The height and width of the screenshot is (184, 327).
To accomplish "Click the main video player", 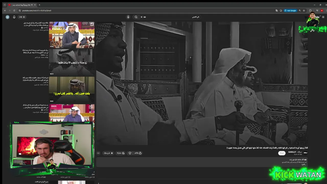I will (202, 83).
